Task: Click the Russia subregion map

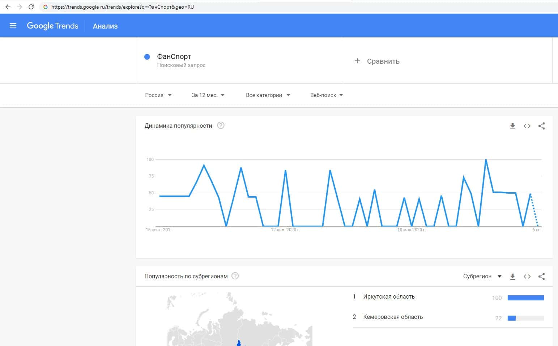Action: 240,320
